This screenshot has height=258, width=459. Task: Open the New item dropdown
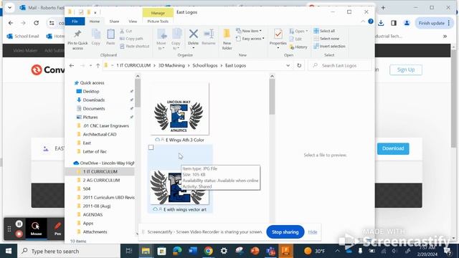click(x=249, y=31)
